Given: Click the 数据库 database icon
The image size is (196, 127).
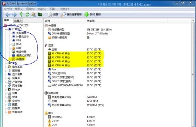Looking at the screenshot, I should 10,108.
